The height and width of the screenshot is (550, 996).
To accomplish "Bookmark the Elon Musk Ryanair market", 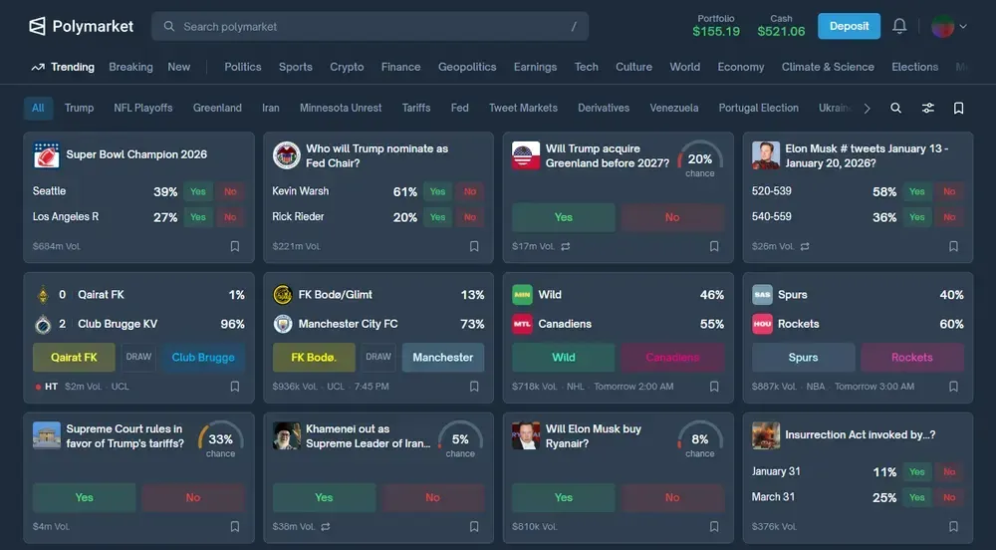I will tap(714, 526).
